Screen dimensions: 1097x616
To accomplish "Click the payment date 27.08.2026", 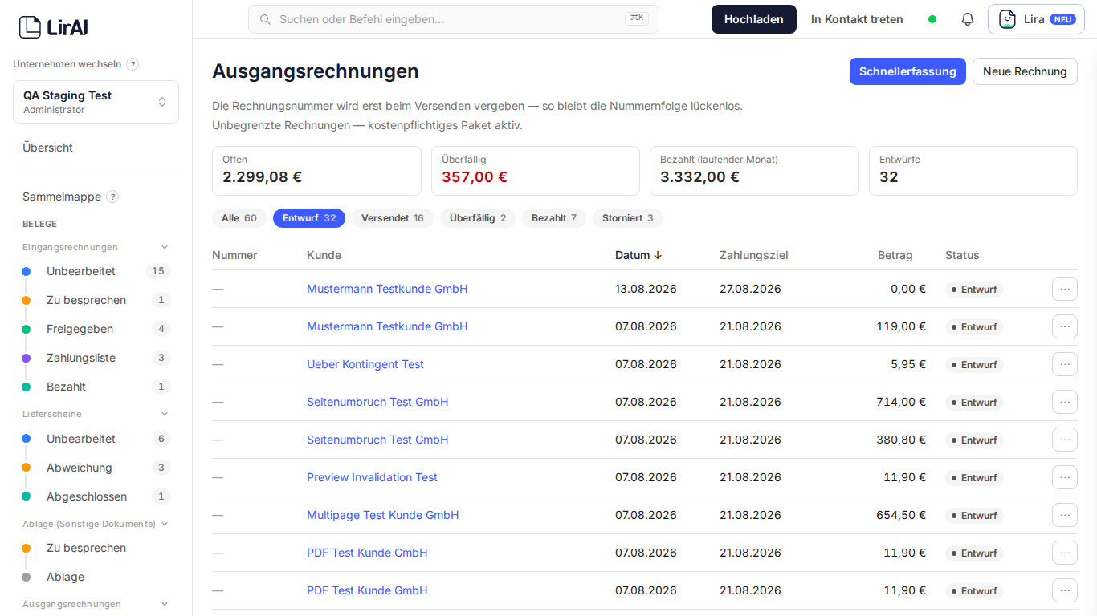I will click(x=750, y=289).
